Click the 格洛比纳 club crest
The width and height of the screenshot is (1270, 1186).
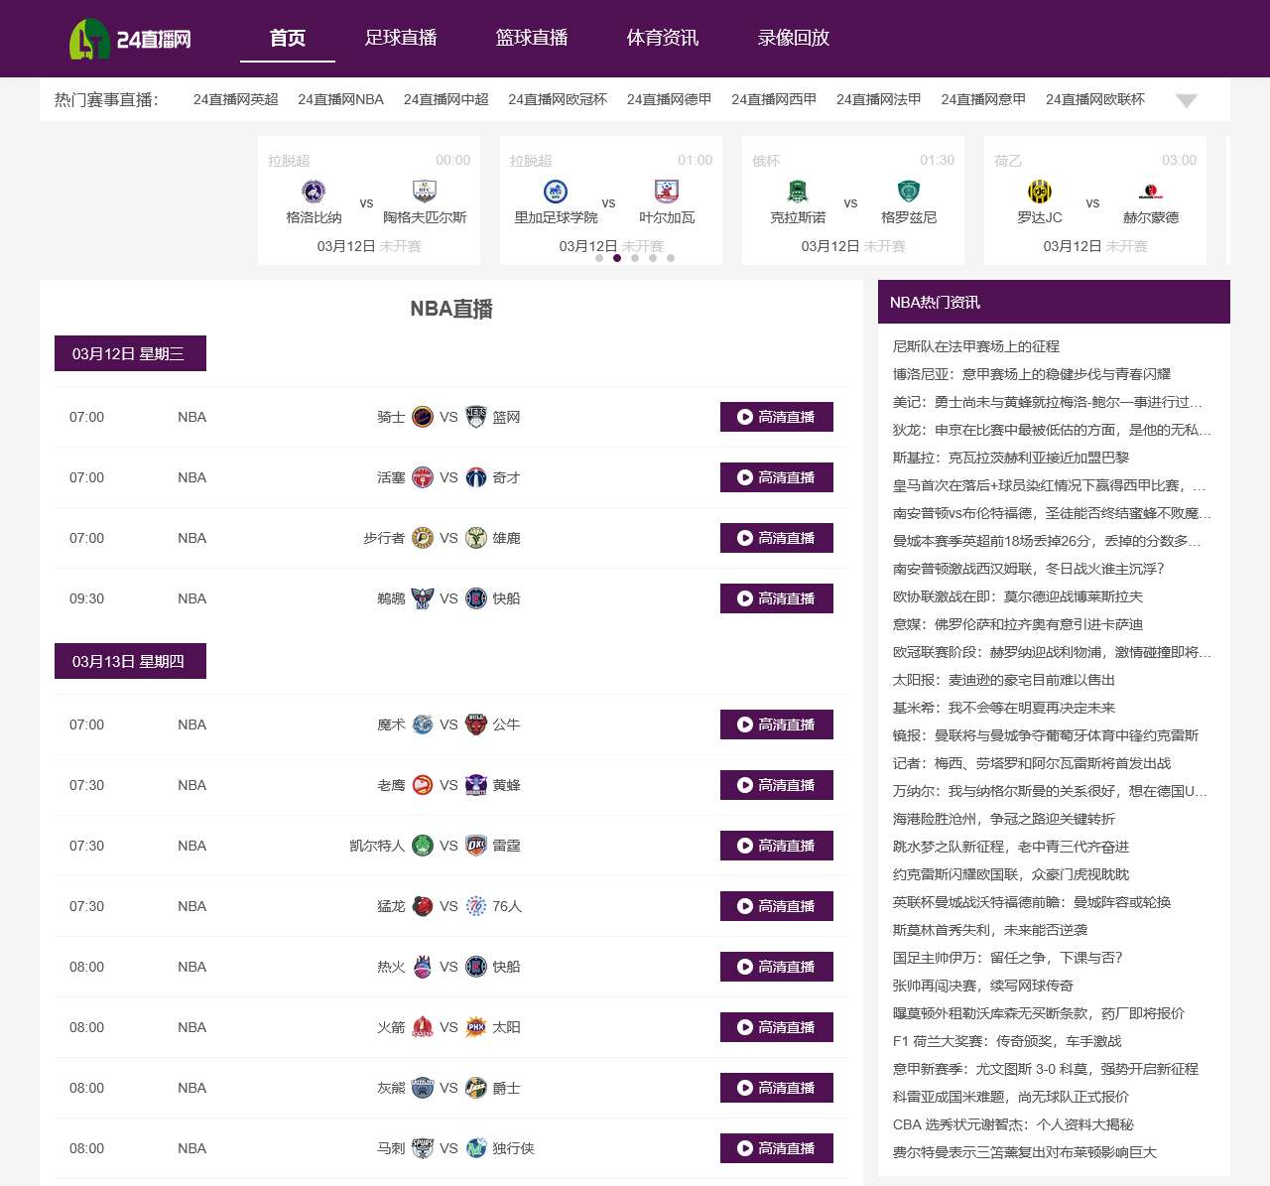[x=314, y=191]
